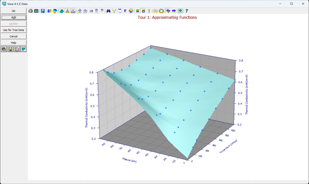The height and width of the screenshot is (184, 309).
Task: Click the dotted box with inward arrows icon
Action: [85, 11]
